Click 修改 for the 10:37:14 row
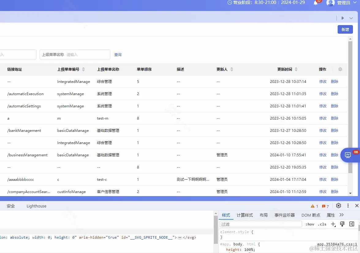The image size is (360, 253). (x=323, y=82)
